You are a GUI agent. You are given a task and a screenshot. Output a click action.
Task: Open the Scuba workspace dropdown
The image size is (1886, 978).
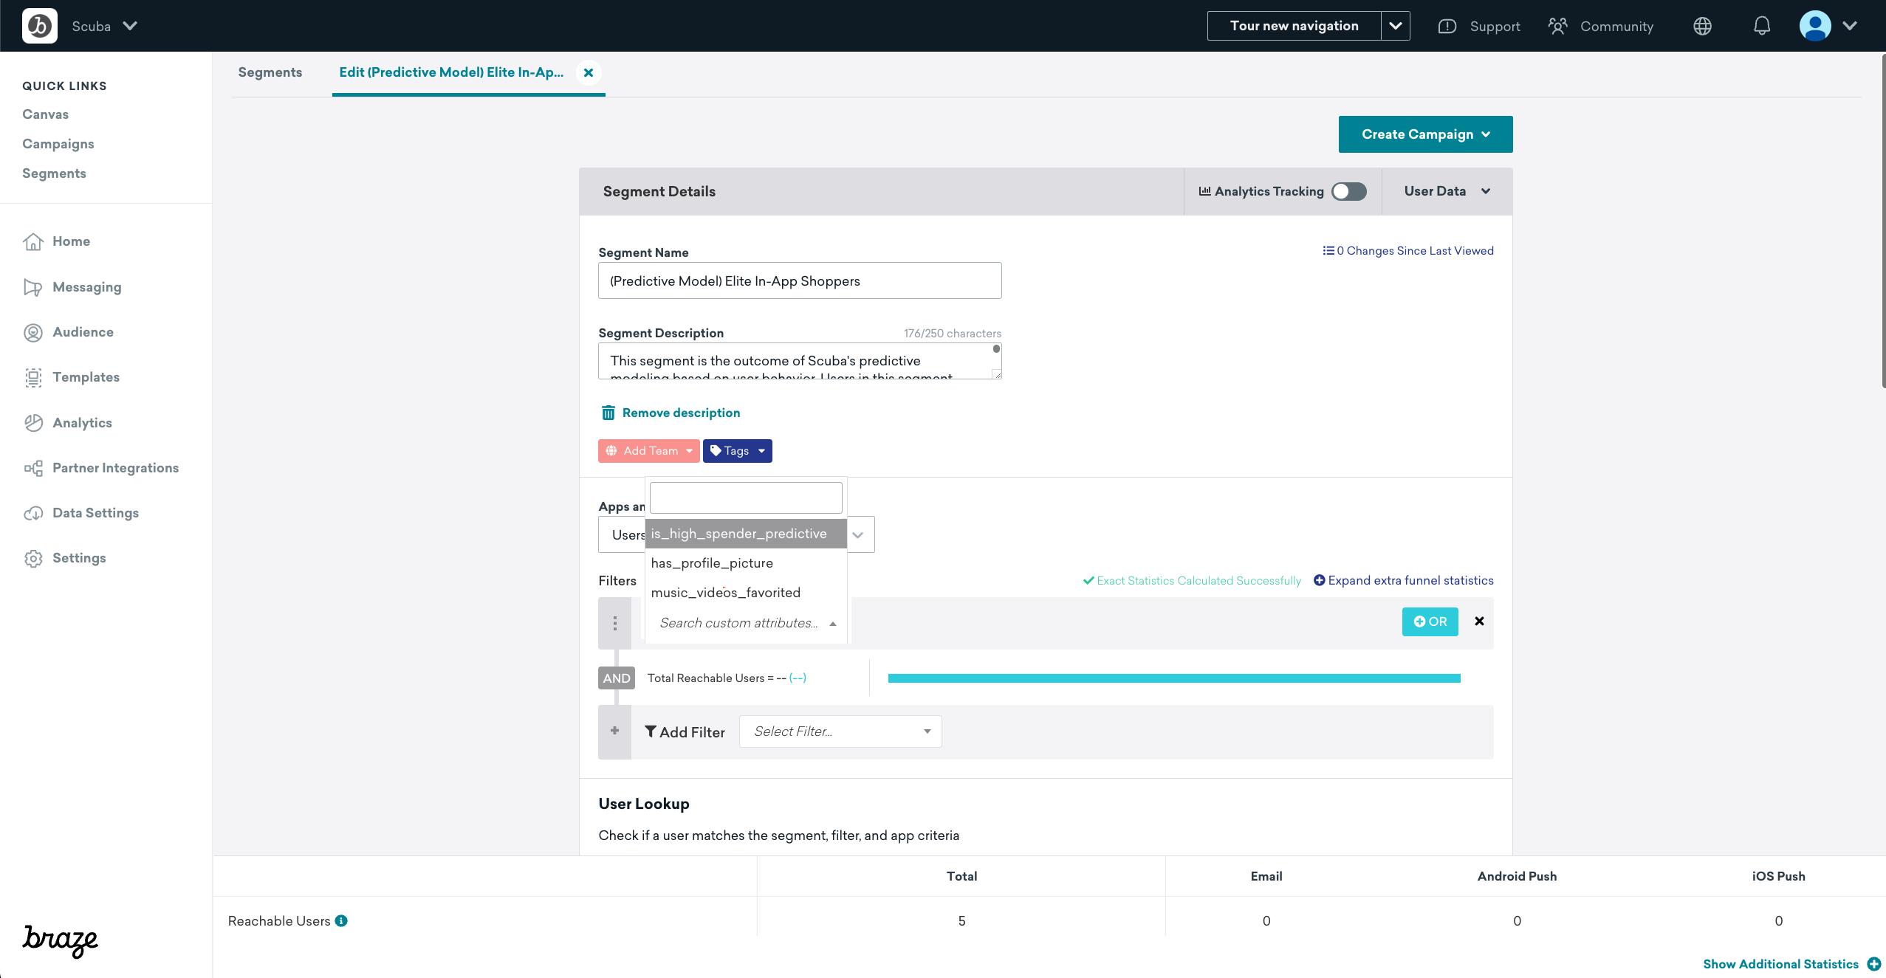[x=104, y=26]
